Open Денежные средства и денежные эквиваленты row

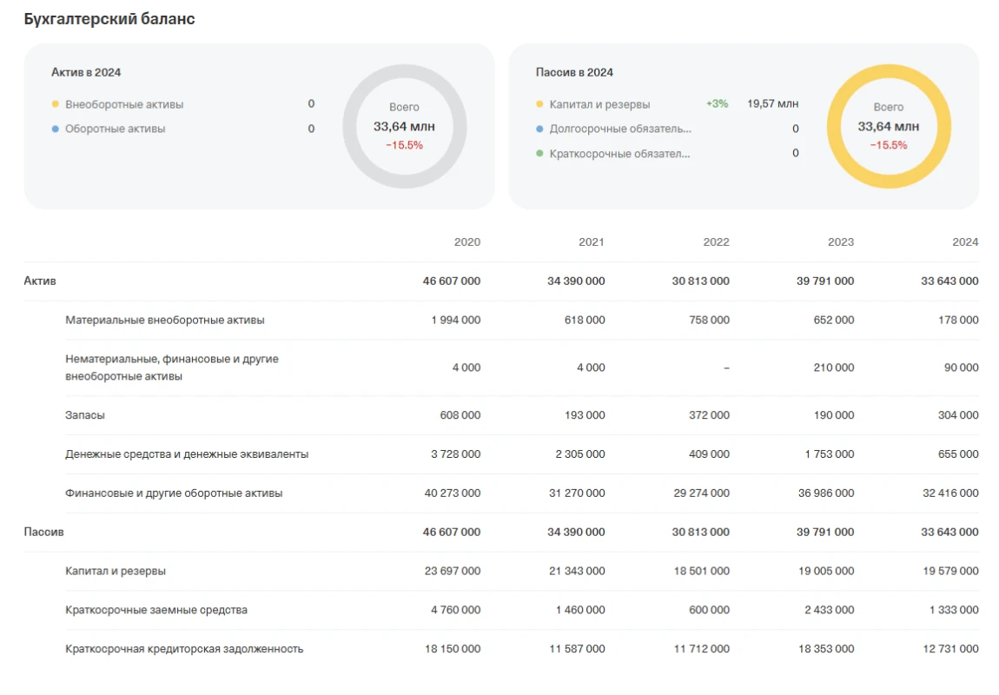coord(186,454)
